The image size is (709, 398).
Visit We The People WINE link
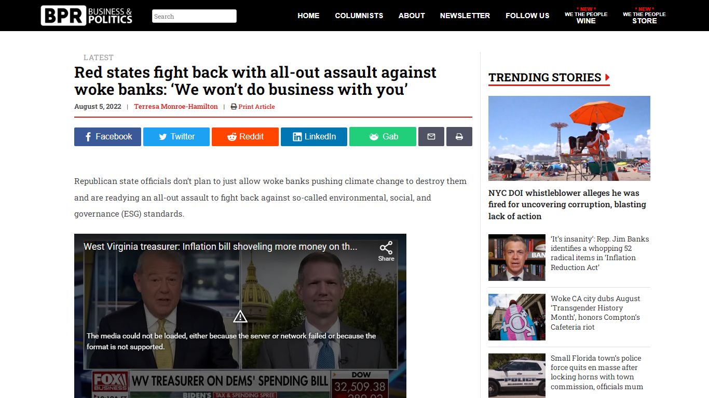click(x=586, y=16)
